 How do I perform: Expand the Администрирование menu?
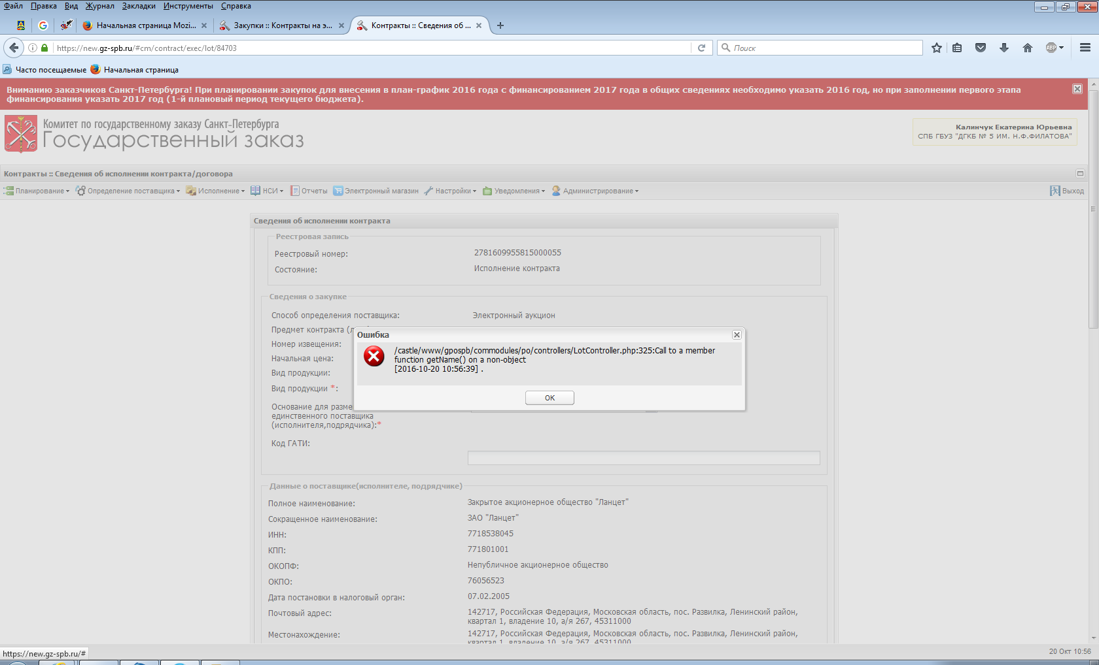(x=595, y=191)
